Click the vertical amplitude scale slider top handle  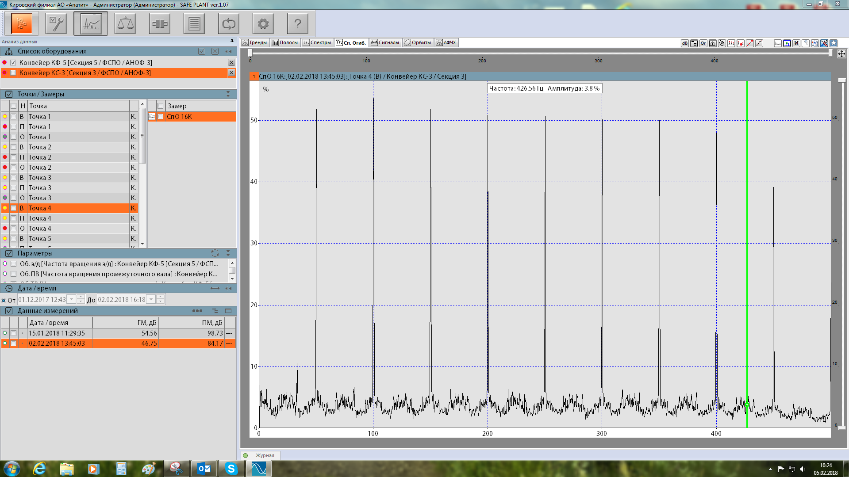(x=842, y=80)
